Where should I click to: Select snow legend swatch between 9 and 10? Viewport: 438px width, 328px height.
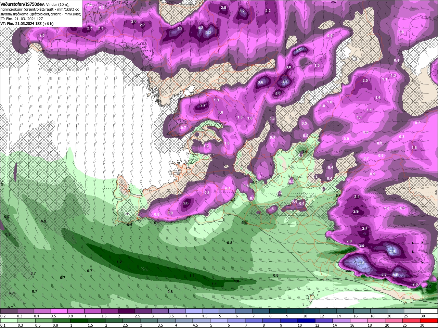pyautogui.click(x=295, y=311)
